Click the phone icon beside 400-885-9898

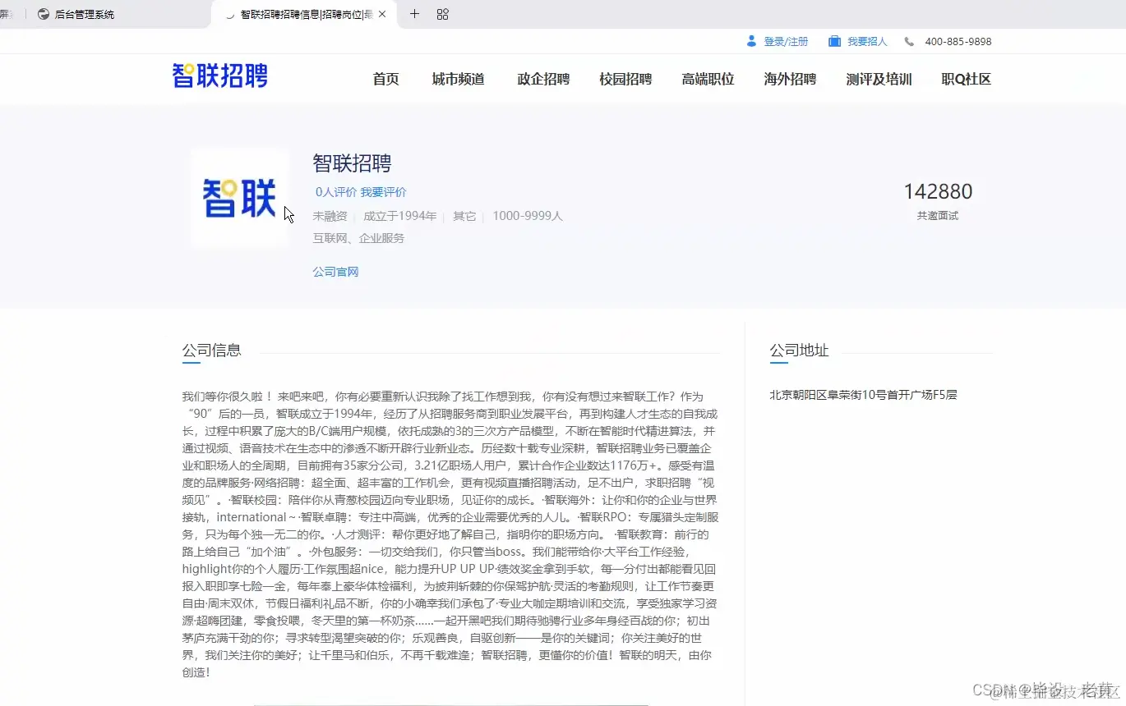(x=909, y=41)
